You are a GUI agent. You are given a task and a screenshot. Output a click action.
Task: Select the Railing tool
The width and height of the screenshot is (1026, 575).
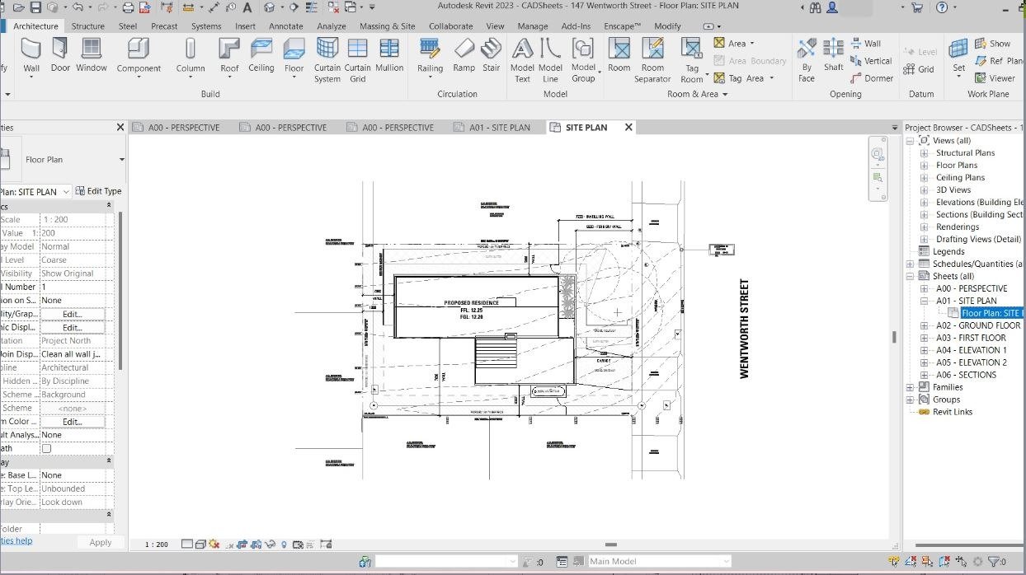[x=430, y=58]
